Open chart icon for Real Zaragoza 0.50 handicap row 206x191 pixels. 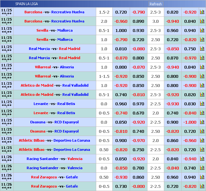(x=202, y=177)
